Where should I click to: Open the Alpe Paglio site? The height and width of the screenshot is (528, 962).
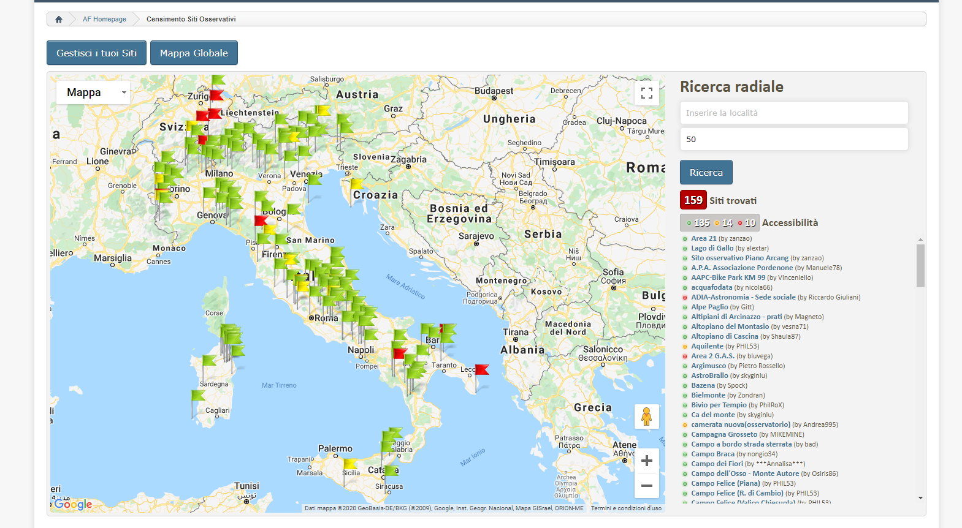[x=709, y=307]
